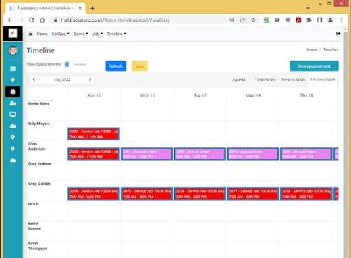Click the browser address bar URL

click(115, 20)
